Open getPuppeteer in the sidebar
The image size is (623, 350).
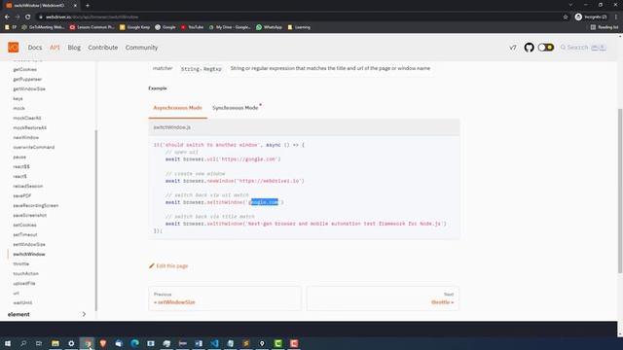coord(27,80)
